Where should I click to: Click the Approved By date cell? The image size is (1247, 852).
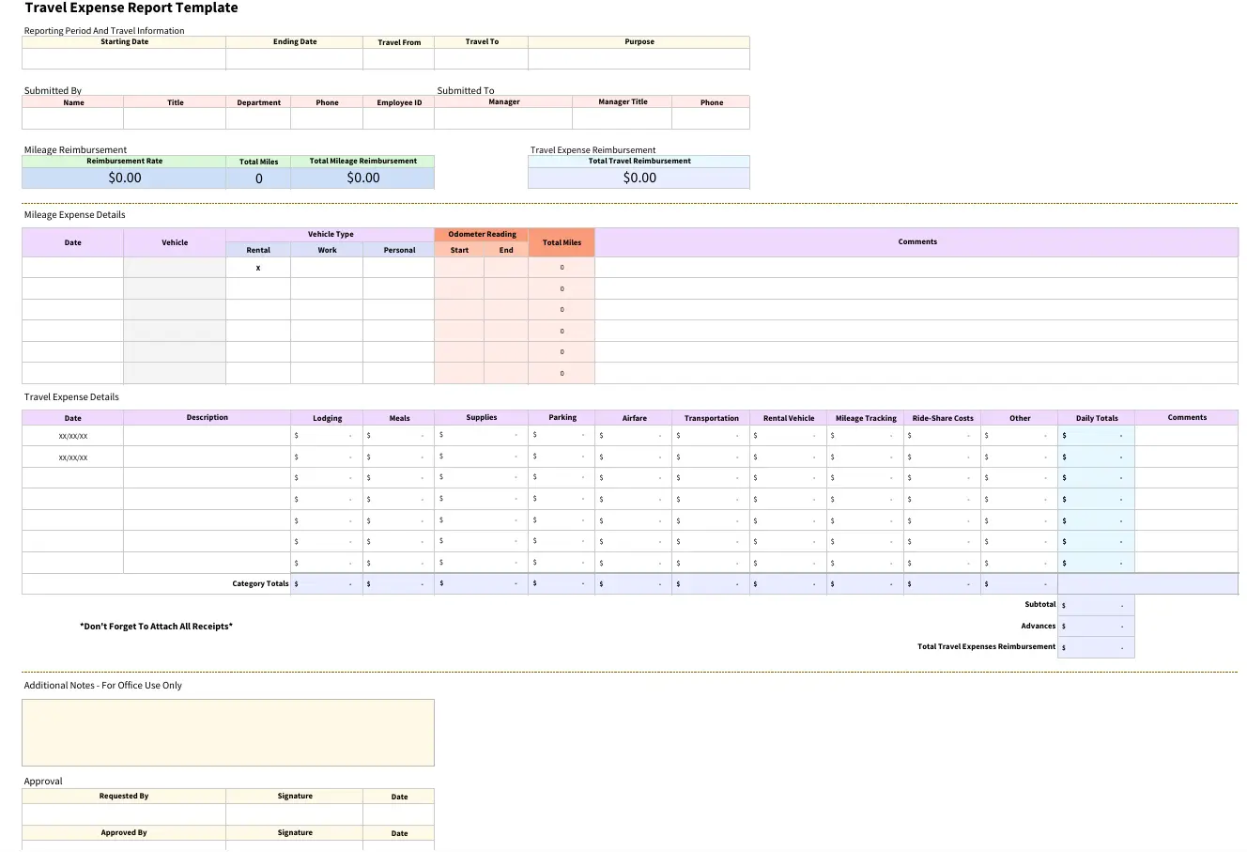[x=398, y=847]
